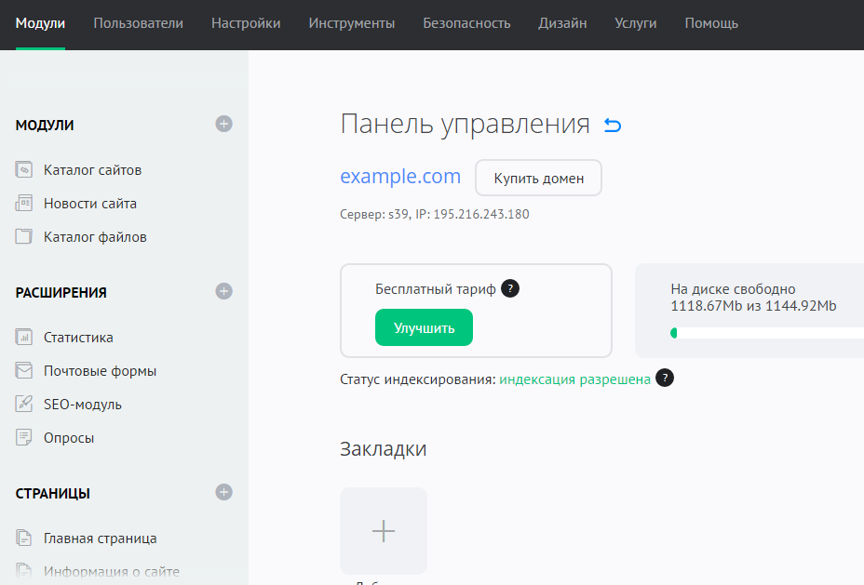Add a bookmark using the plus tile
The height and width of the screenshot is (585, 864).
[x=384, y=531]
